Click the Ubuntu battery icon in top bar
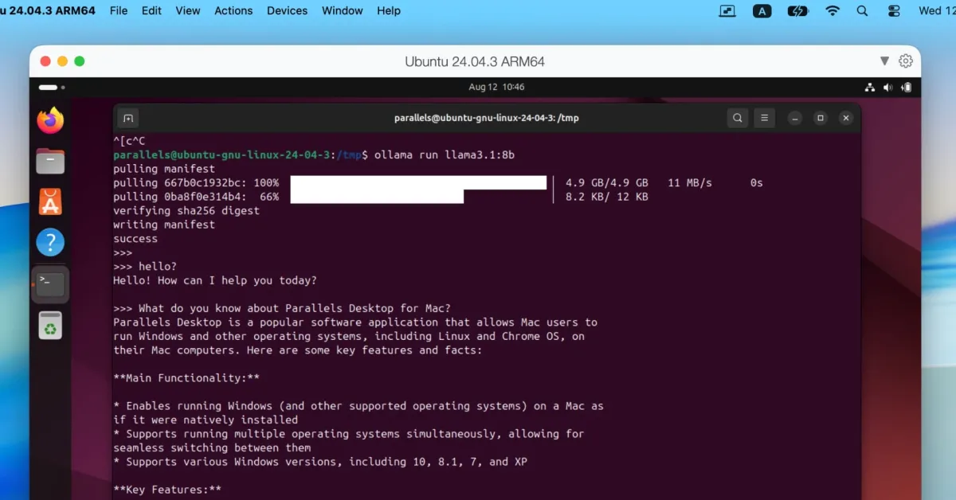The image size is (956, 500). (x=907, y=87)
